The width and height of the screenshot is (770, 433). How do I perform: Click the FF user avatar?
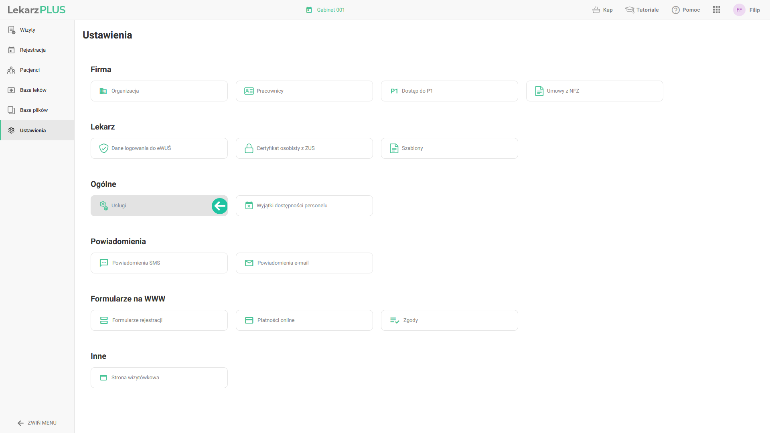pyautogui.click(x=739, y=10)
